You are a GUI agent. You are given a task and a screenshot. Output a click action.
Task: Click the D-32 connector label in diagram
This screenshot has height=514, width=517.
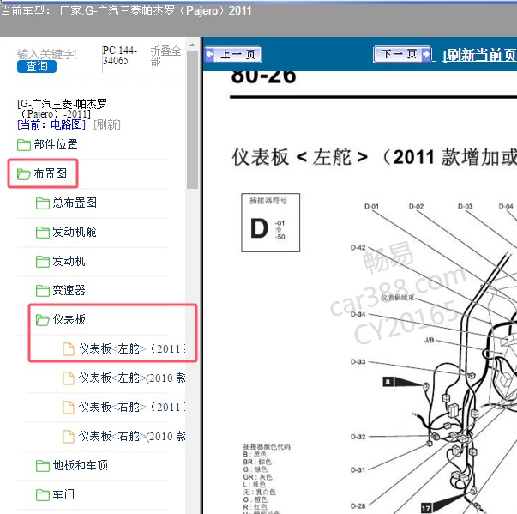tap(358, 437)
